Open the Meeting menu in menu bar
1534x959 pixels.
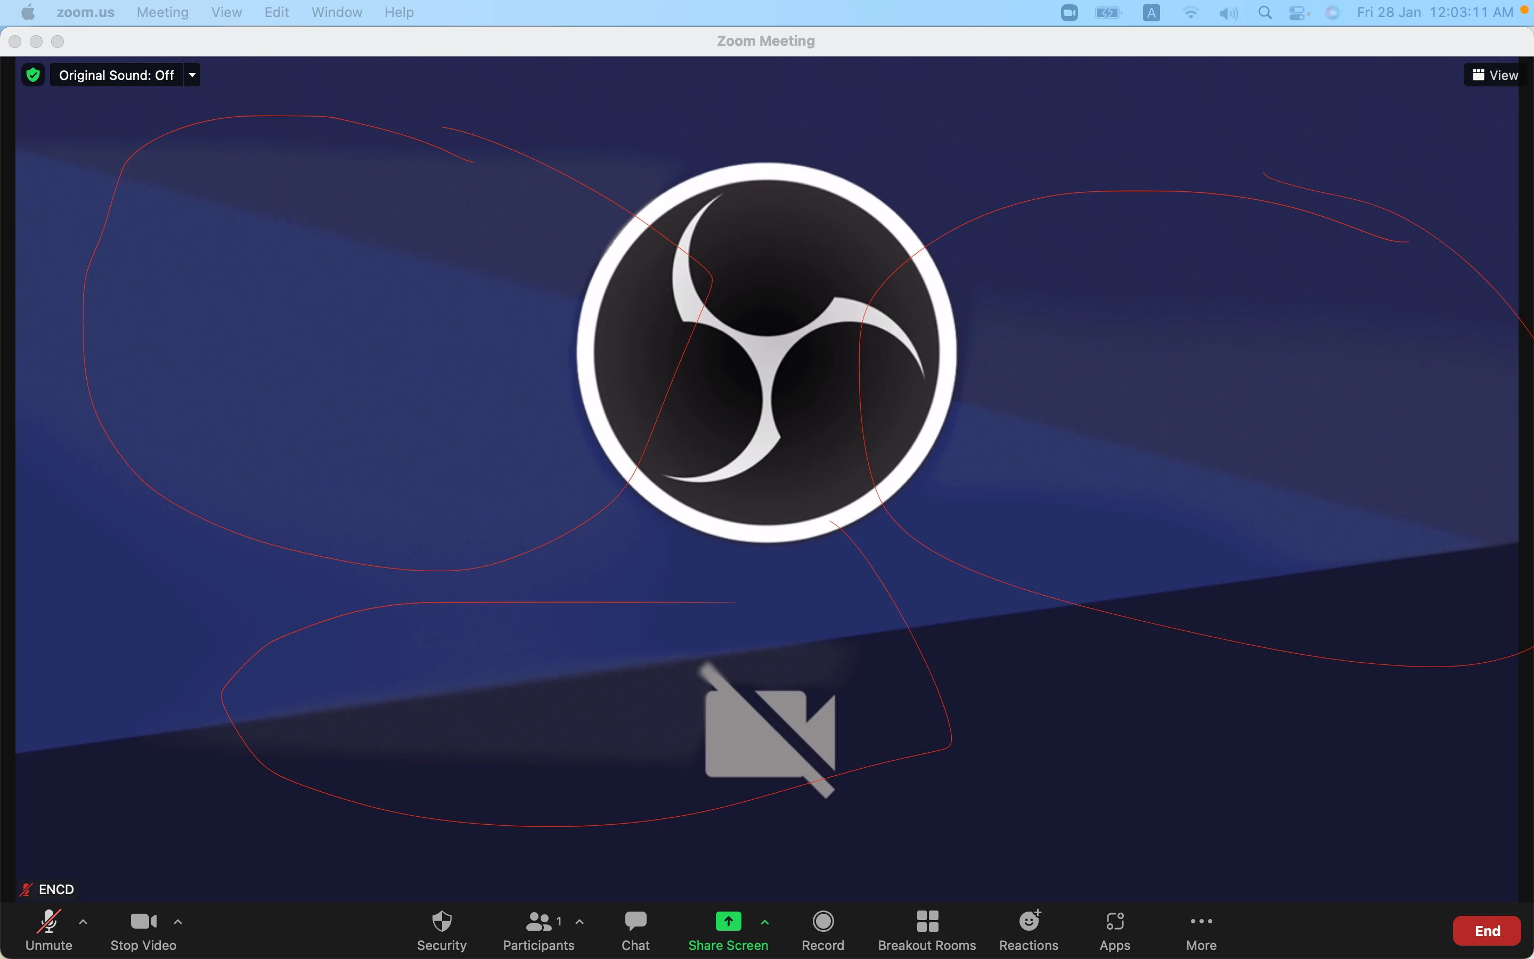[x=162, y=12]
